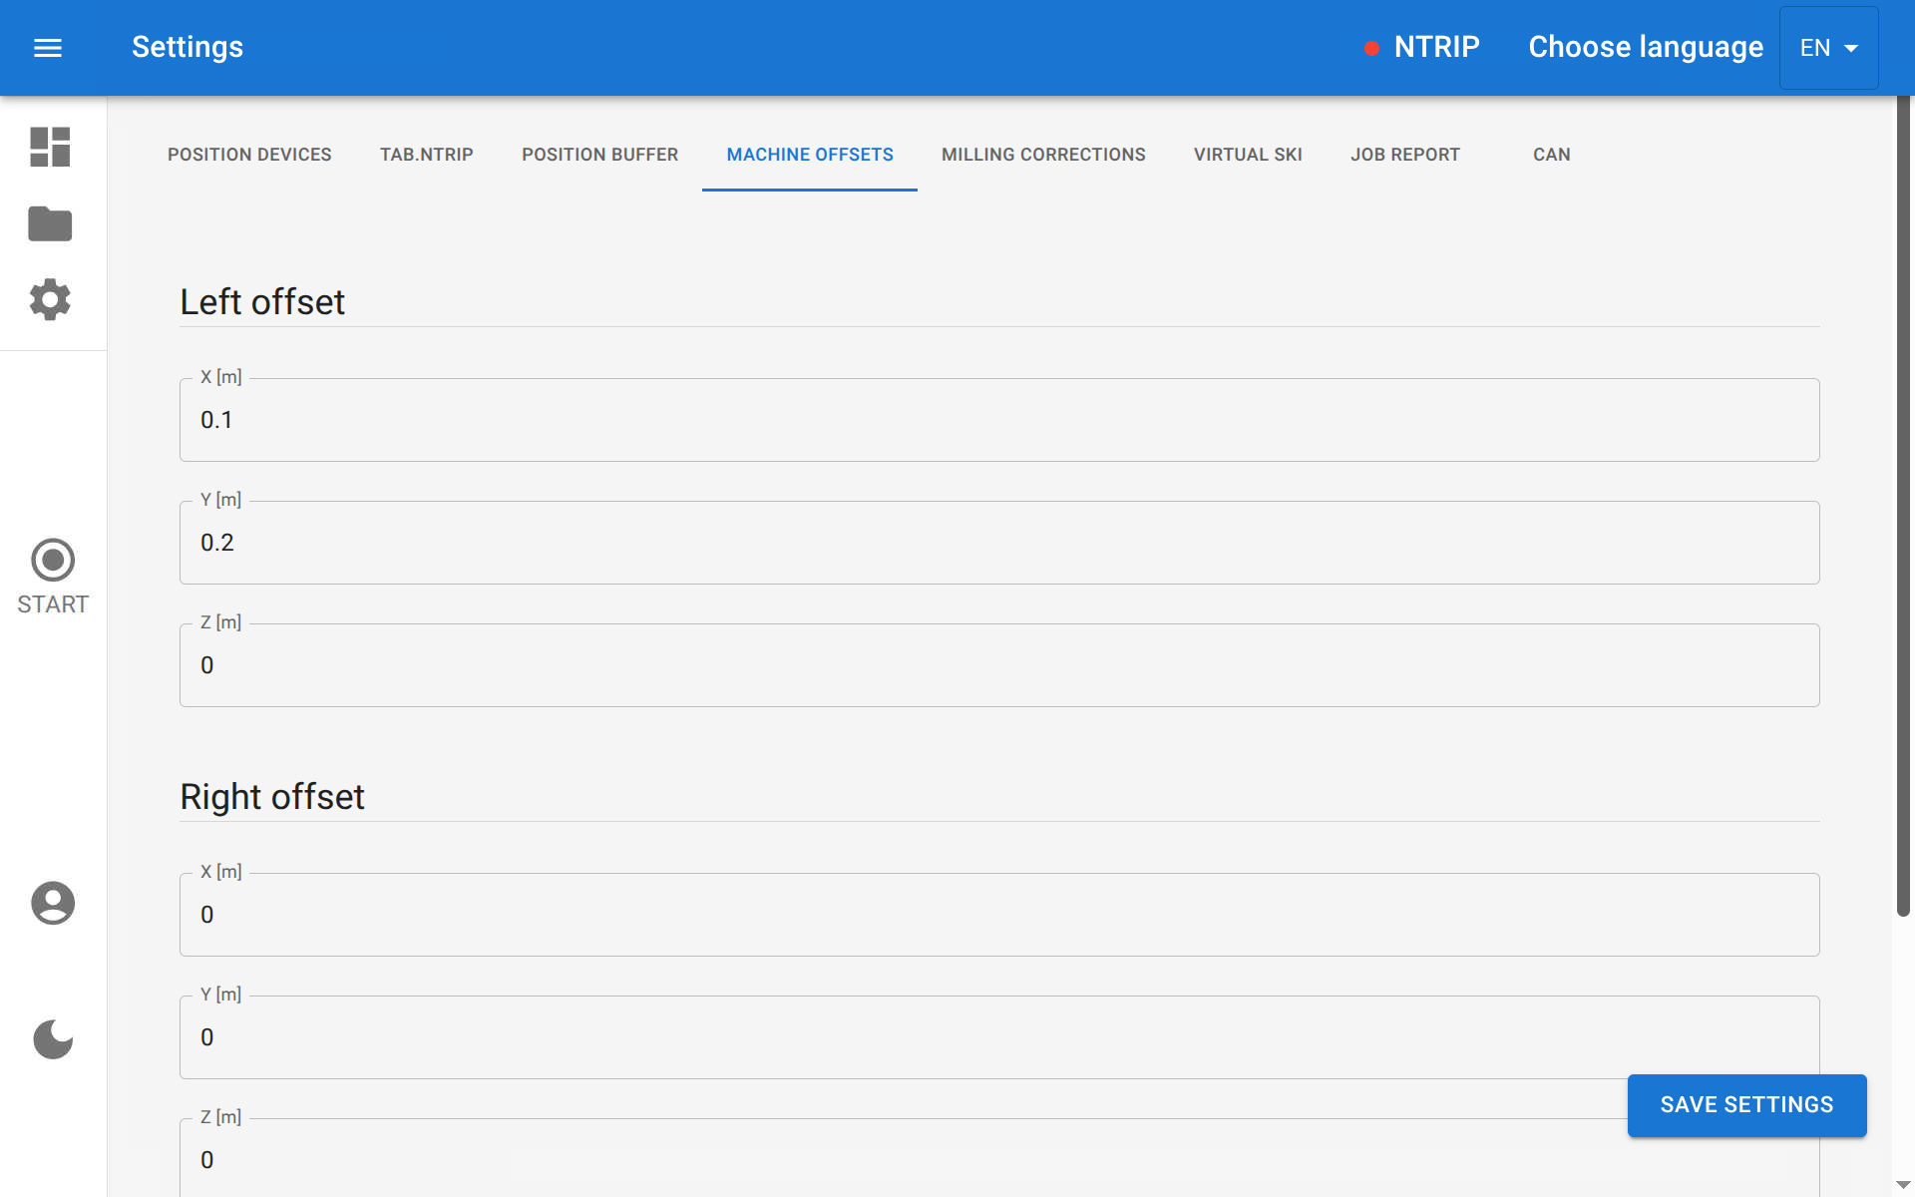Toggle dark mode moon icon
The image size is (1915, 1197).
click(53, 1039)
